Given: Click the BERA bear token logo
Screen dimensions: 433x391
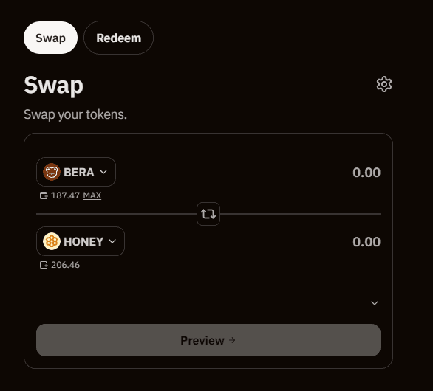Looking at the screenshot, I should click(52, 172).
